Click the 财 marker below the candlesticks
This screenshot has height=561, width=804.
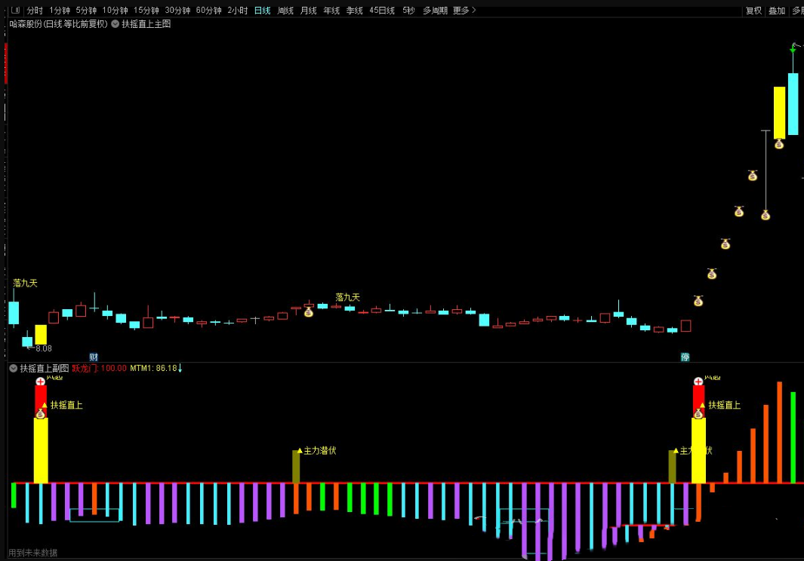(94, 357)
